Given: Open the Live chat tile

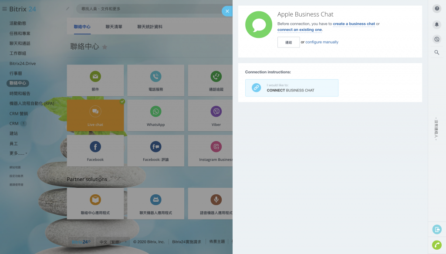Looking at the screenshot, I should (x=95, y=115).
